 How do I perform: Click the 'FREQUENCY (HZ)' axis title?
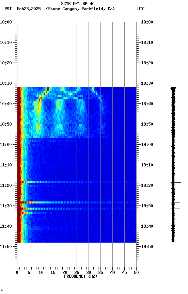(x=81, y=276)
